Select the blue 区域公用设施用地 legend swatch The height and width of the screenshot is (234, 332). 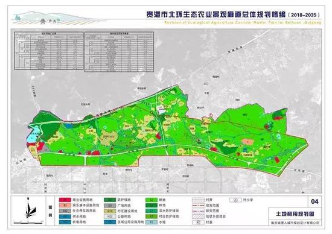(110, 222)
